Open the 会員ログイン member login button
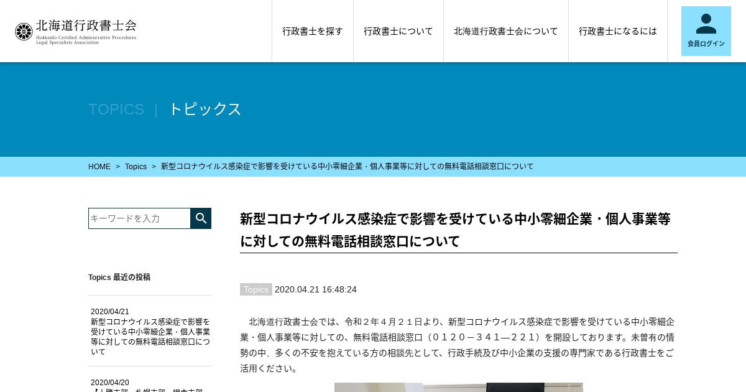 coord(706,31)
